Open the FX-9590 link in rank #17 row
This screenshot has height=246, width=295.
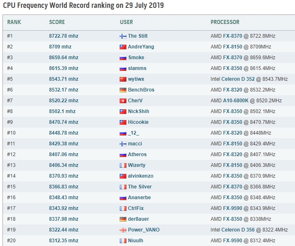pyautogui.click(x=232, y=208)
